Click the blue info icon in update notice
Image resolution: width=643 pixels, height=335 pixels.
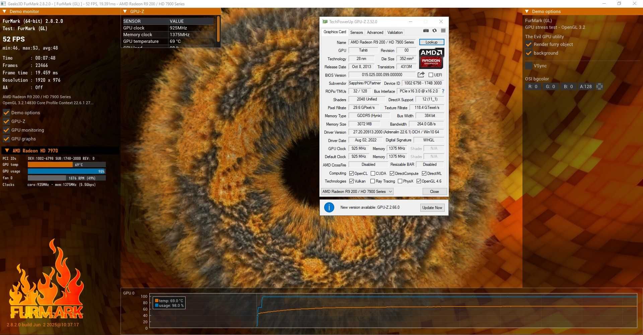click(329, 207)
